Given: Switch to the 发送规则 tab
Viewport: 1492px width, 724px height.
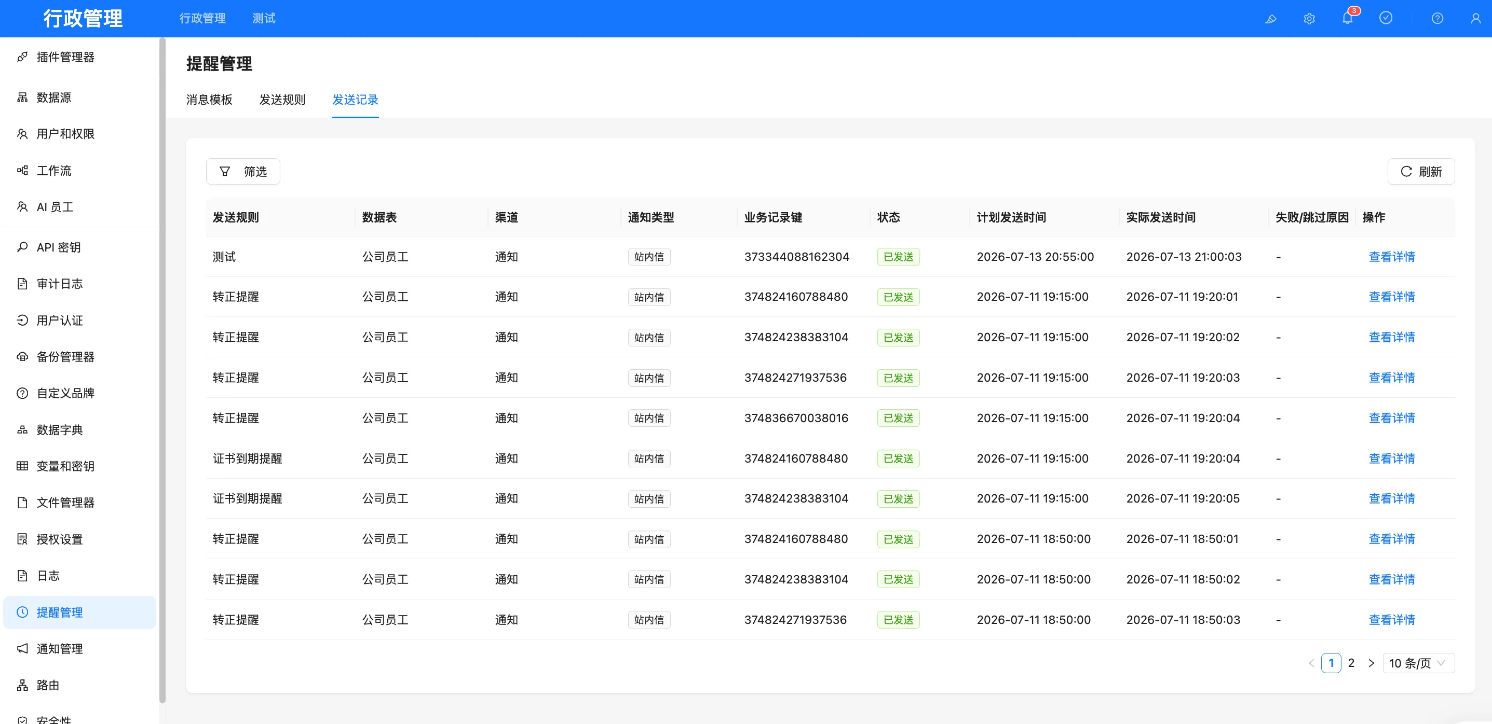Looking at the screenshot, I should pyautogui.click(x=282, y=100).
